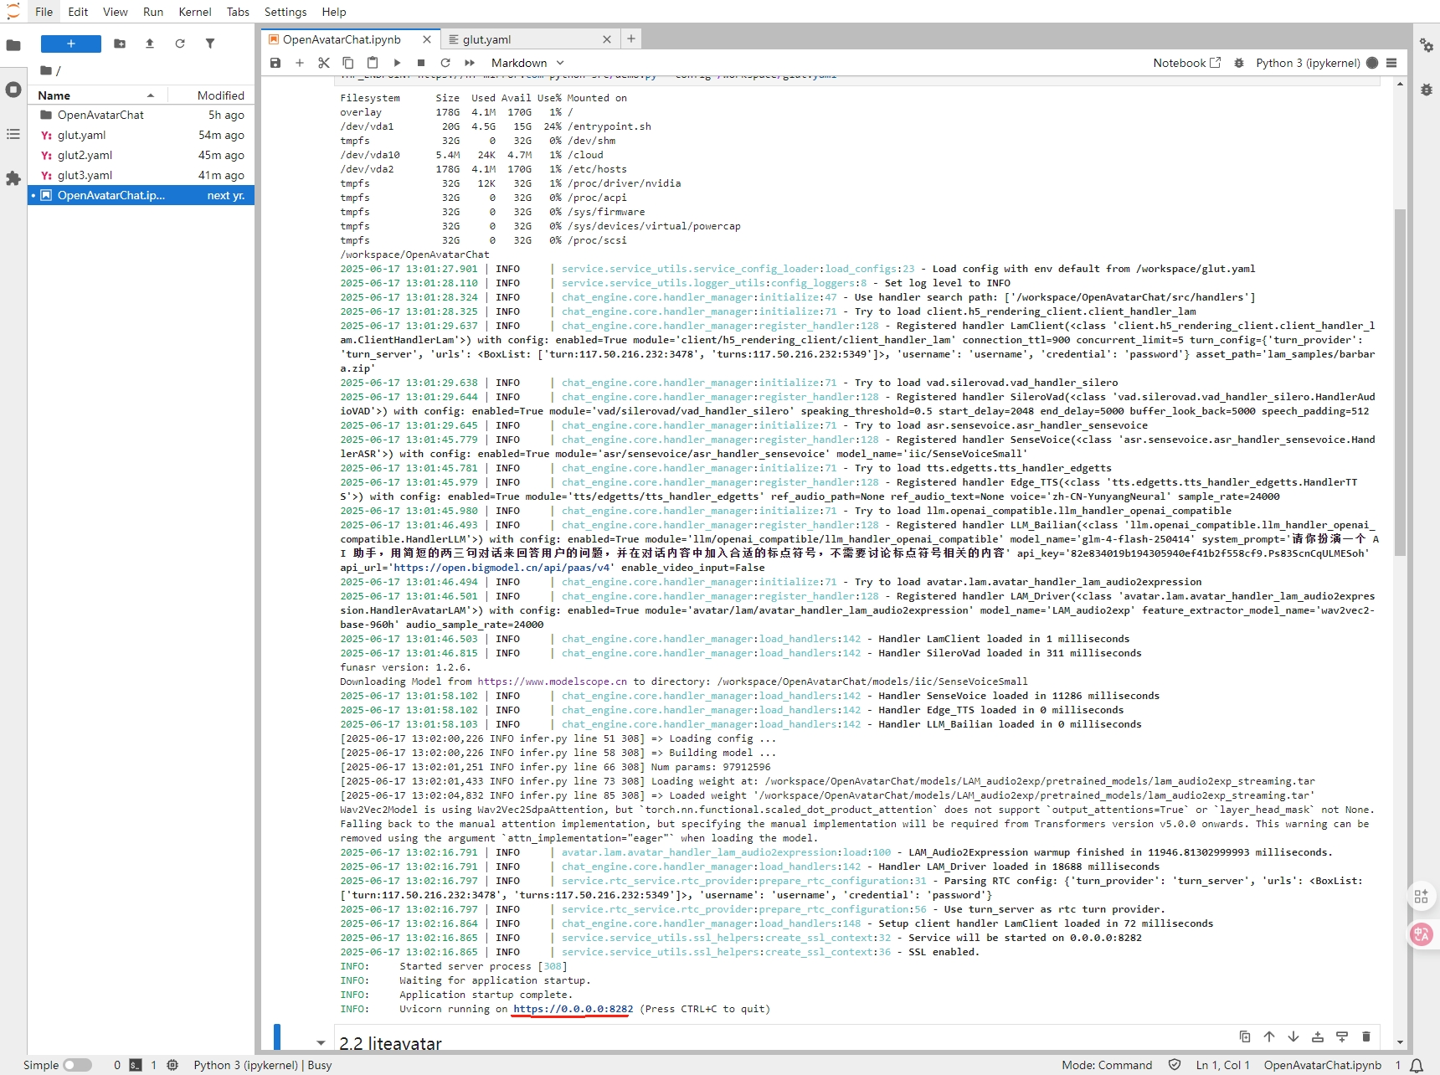The image size is (1440, 1075).
Task: Cut the selected cell with the scissors icon
Action: [324, 63]
